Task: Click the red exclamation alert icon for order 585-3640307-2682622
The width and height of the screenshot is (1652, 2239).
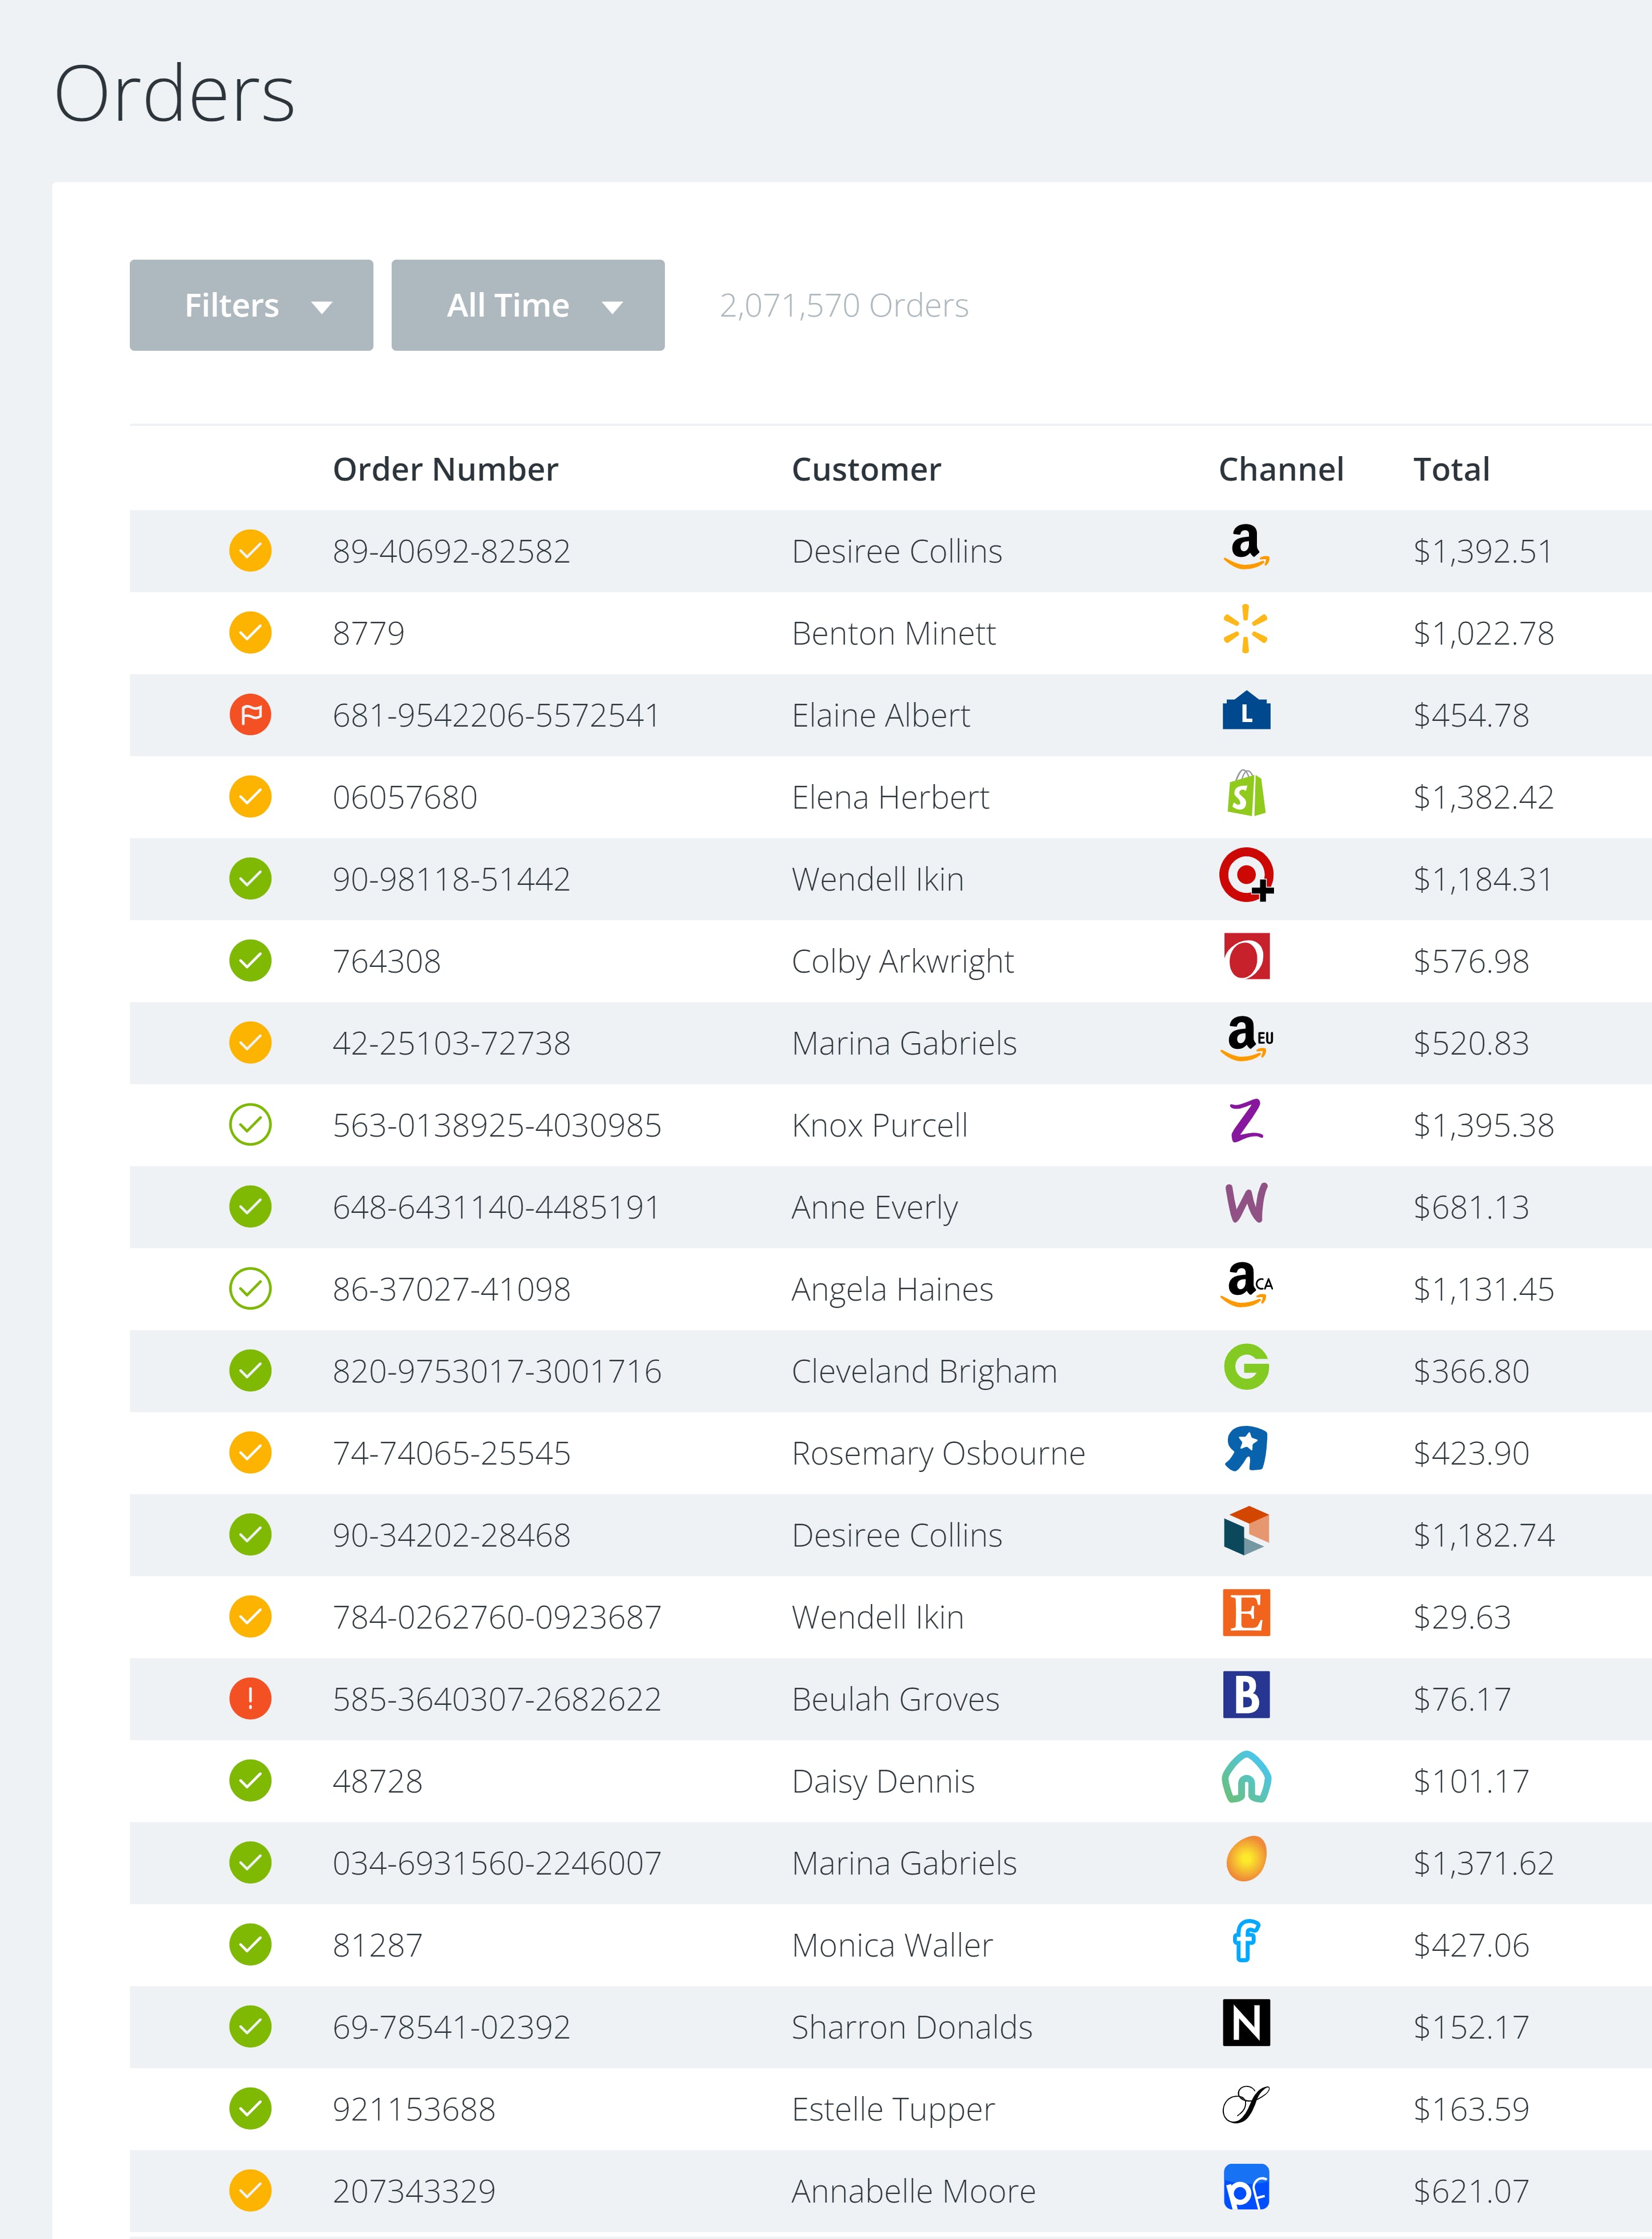Action: tap(250, 1699)
